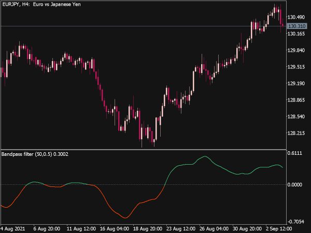Screen dimensions: 311x233
Task: Click the 128.215 price axis label
Action: click(296, 133)
